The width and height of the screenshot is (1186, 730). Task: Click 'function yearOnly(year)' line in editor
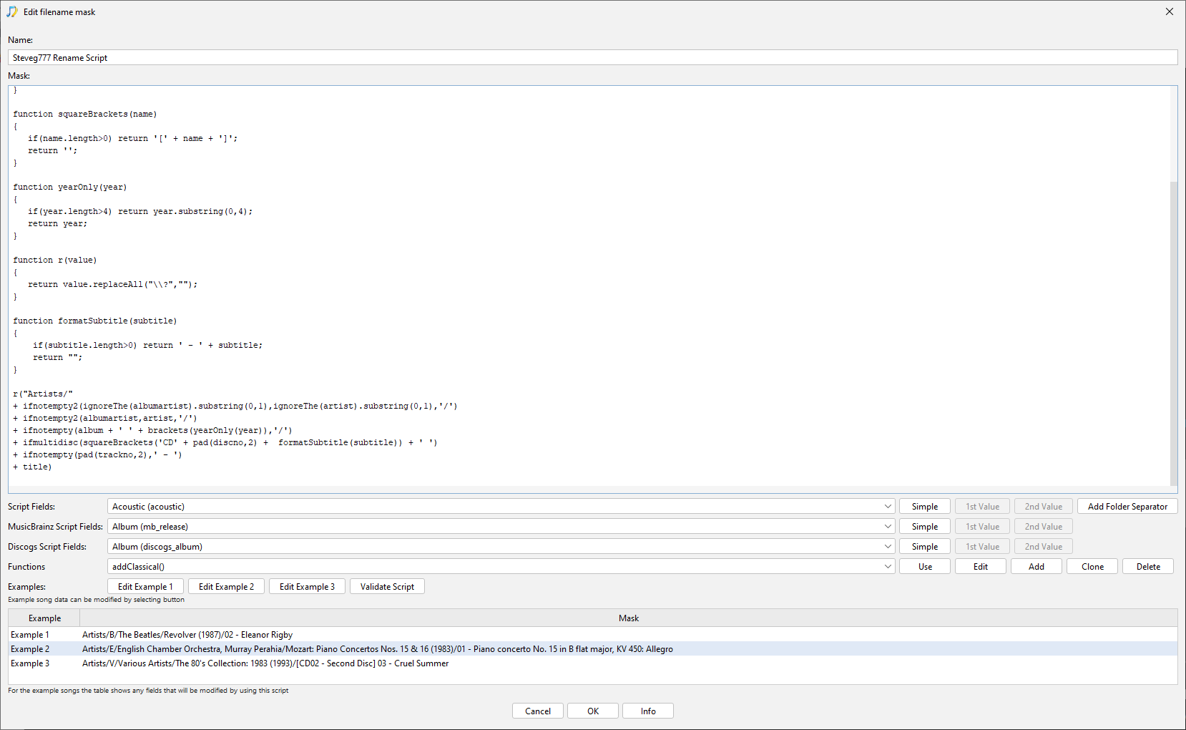(69, 187)
